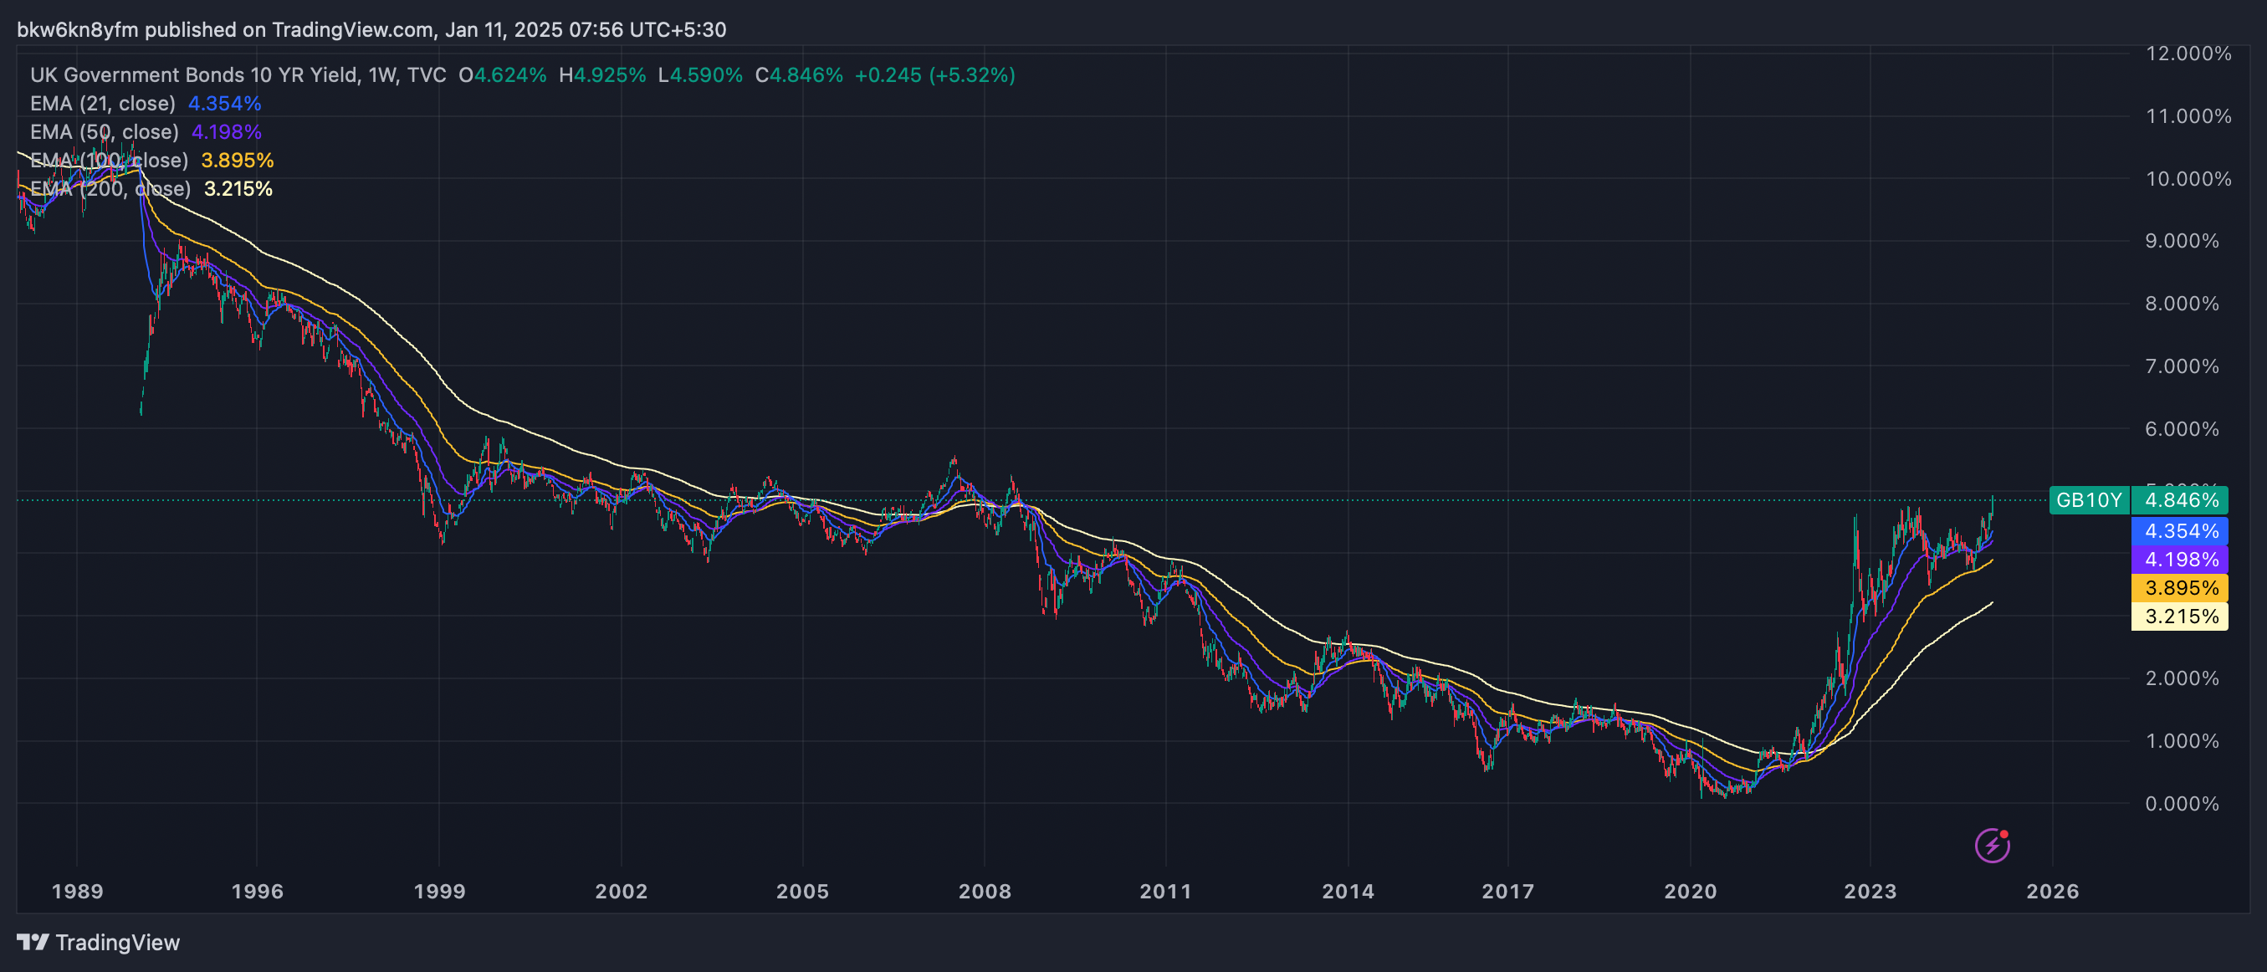Click the purple lightning bolt icon
Image resolution: width=2267 pixels, height=972 pixels.
click(x=1992, y=846)
